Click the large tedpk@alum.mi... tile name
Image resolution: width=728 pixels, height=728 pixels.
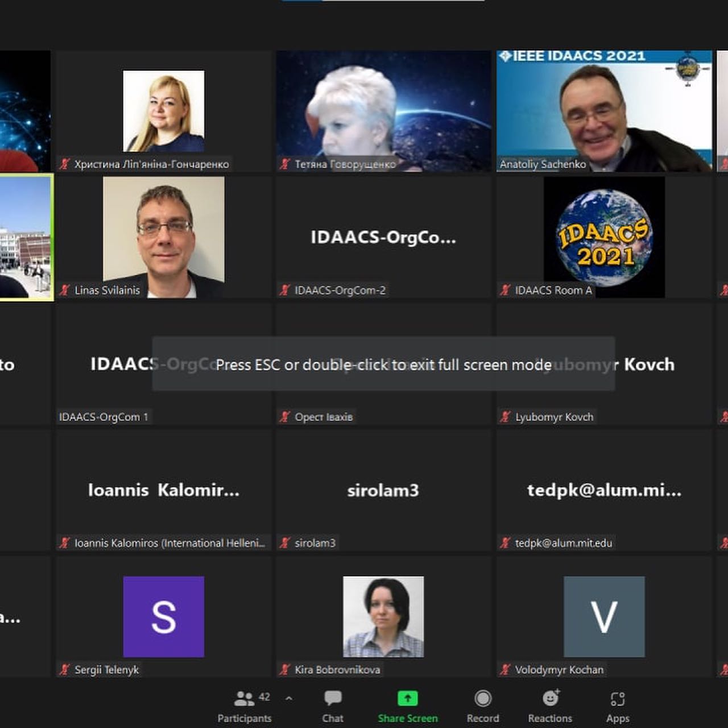(x=604, y=490)
